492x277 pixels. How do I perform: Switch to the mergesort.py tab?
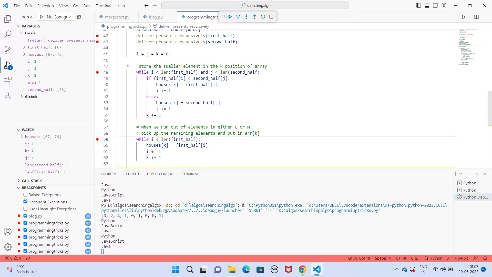(117, 17)
